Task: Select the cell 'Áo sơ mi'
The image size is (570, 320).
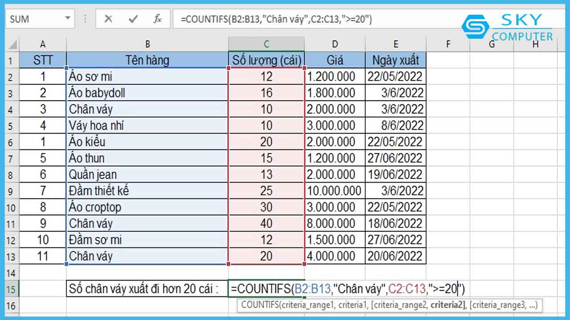Action: 147,76
